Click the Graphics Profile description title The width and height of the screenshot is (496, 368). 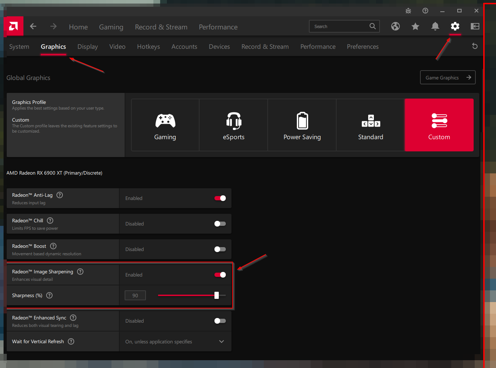pyautogui.click(x=29, y=102)
